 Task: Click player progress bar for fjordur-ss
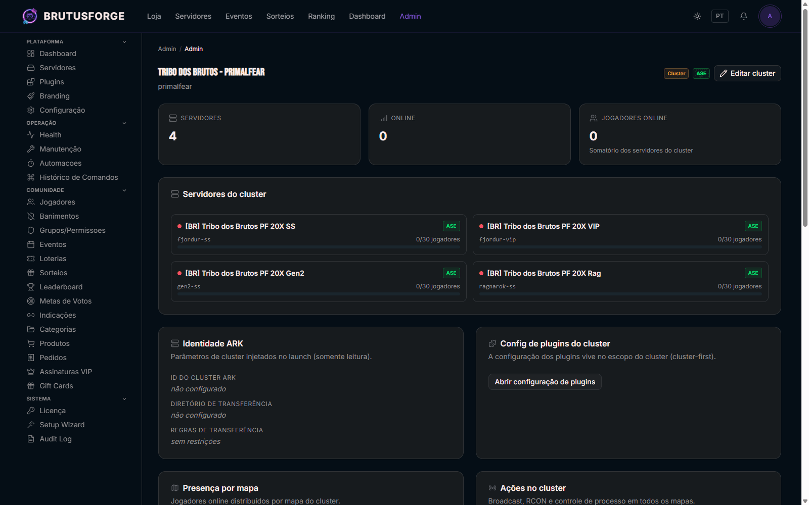(x=319, y=247)
